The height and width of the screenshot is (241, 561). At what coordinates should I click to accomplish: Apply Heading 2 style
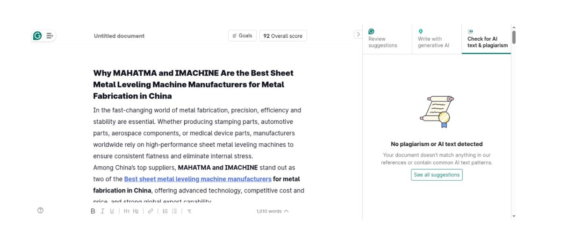(x=136, y=211)
